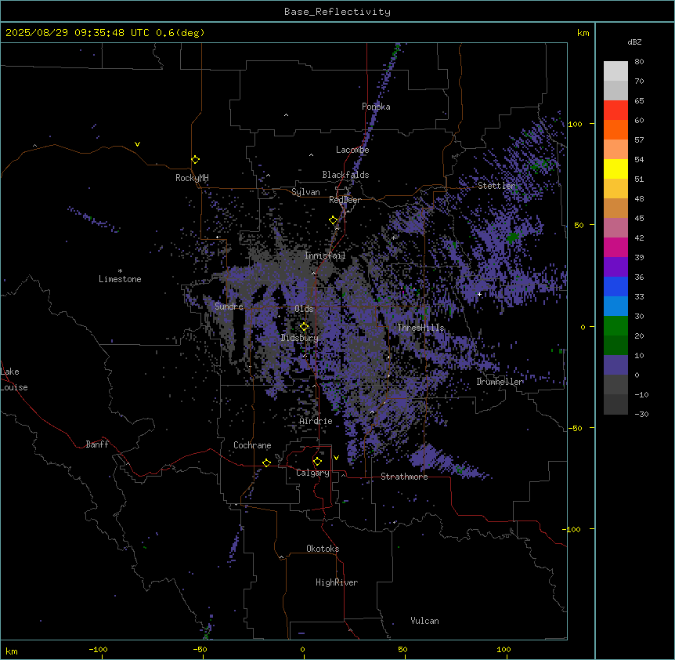Pick the red 65–60 dBZ legend swatch
Image resolution: width=675 pixels, height=660 pixels.
[615, 111]
